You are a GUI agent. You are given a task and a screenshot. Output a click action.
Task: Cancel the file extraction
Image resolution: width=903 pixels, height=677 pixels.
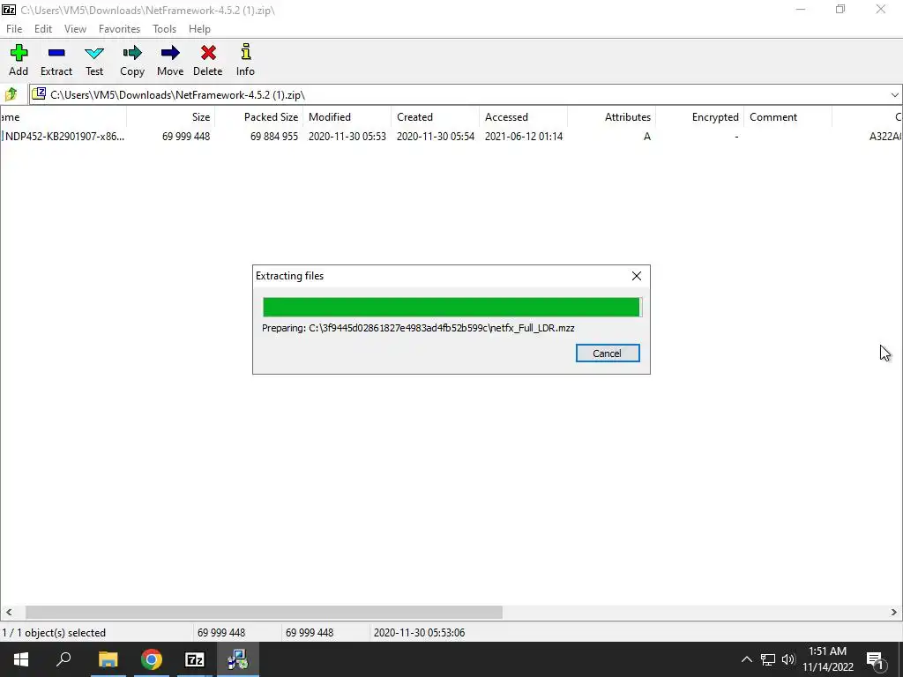coord(608,353)
